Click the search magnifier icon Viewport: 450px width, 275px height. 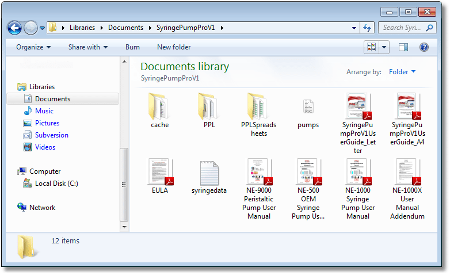(x=429, y=28)
